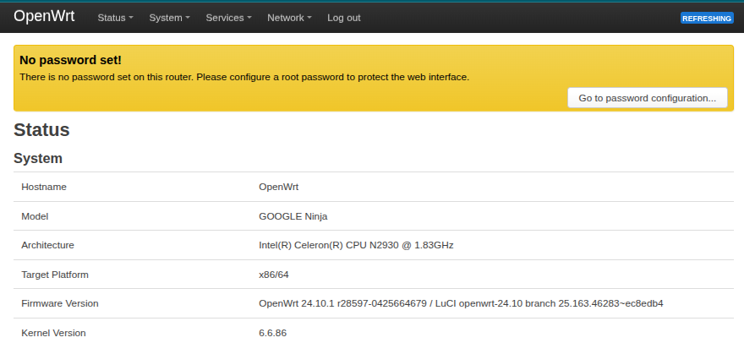The width and height of the screenshot is (744, 343).
Task: Select the 'x86/64' platform value
Action: [273, 275]
